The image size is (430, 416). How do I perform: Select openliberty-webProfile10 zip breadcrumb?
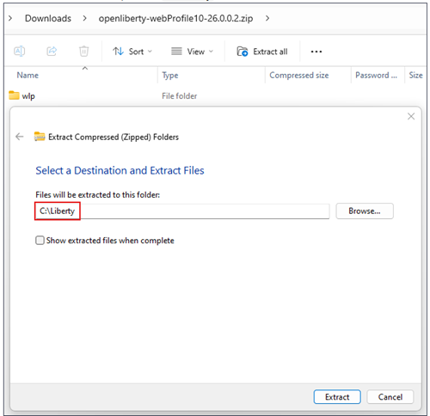(x=175, y=18)
